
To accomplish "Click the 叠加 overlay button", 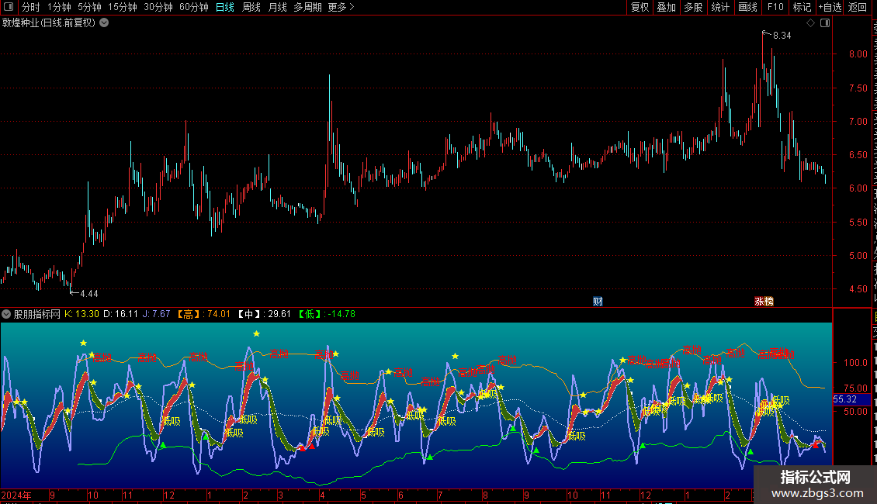I will tap(666, 7).
